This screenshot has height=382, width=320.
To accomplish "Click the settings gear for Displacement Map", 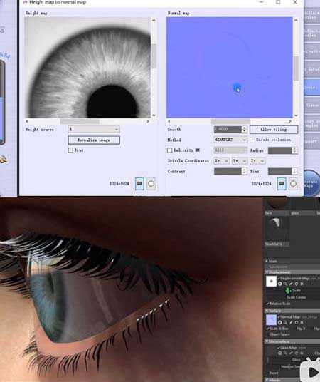I will pyautogui.click(x=280, y=284).
